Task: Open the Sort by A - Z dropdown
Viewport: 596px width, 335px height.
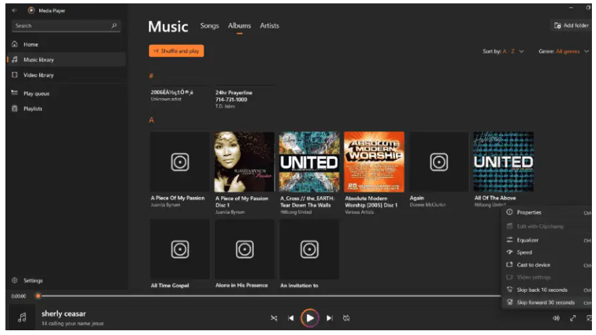Action: coord(503,51)
